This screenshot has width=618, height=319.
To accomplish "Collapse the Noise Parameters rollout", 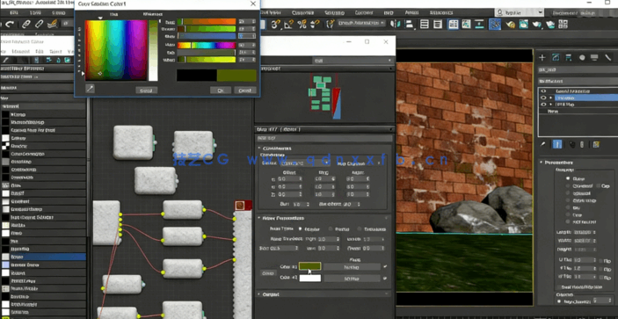I will (x=258, y=218).
